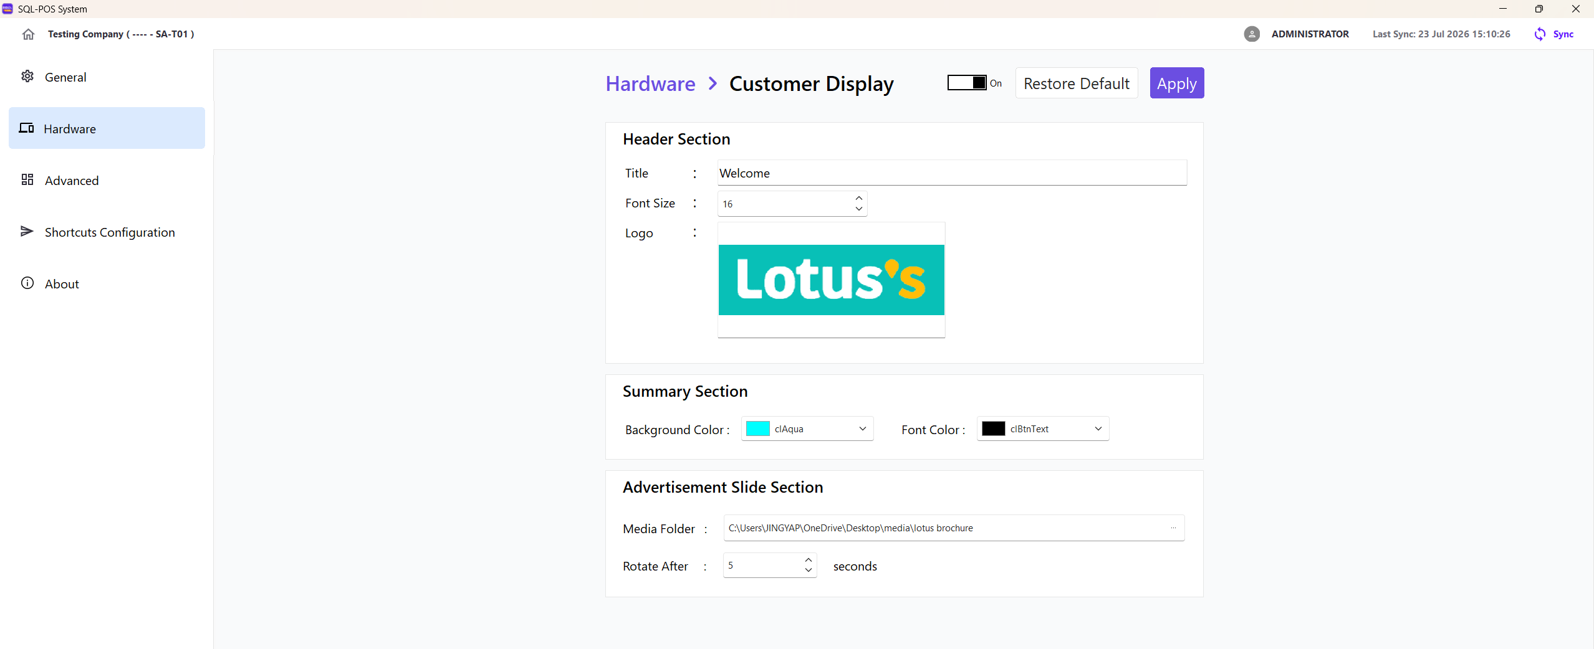This screenshot has height=649, width=1594.
Task: Click the General gear icon
Action: [x=27, y=77]
